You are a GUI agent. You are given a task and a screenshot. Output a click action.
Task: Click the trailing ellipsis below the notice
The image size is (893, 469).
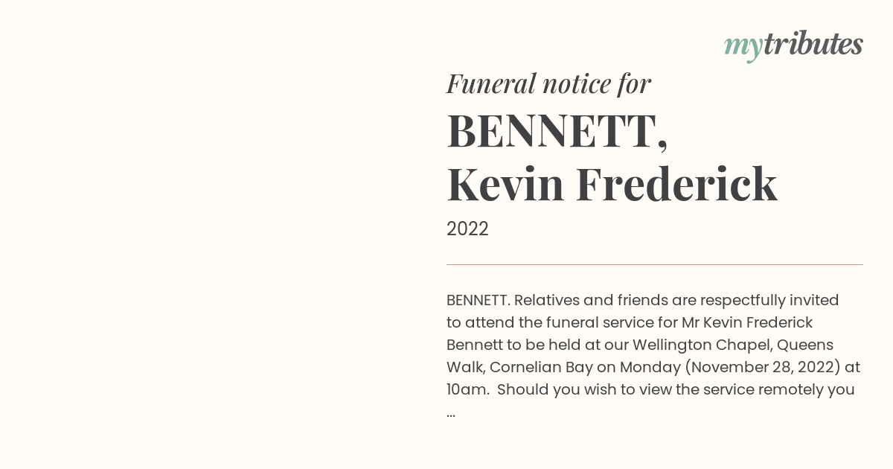click(x=451, y=414)
